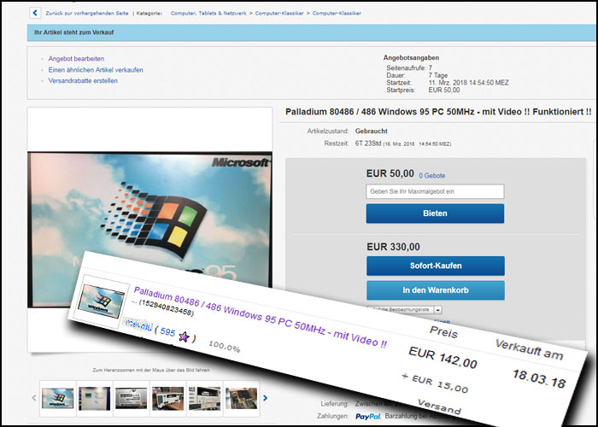The image size is (598, 427).
Task: Click the 'Gebraucht' condition text
Action: click(x=371, y=132)
